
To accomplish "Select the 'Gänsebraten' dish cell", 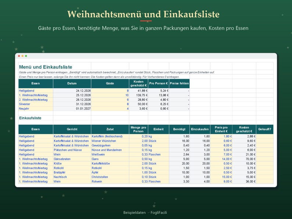I will [x=72, y=159].
